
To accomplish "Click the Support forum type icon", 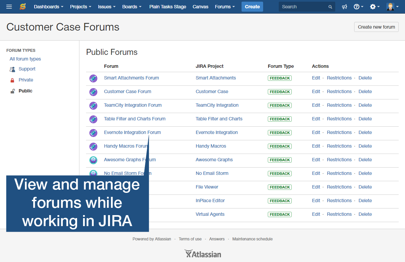I will [12, 69].
